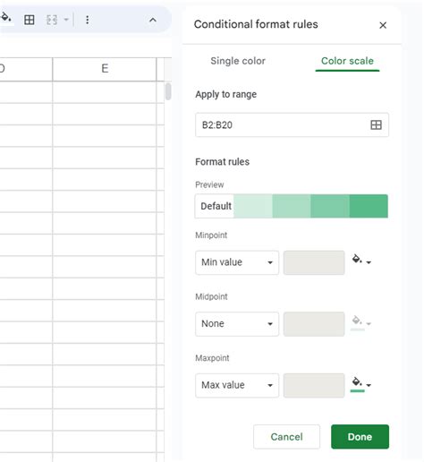This screenshot has height=462, width=424.
Task: Close the Conditional format rules panel
Action: (383, 25)
